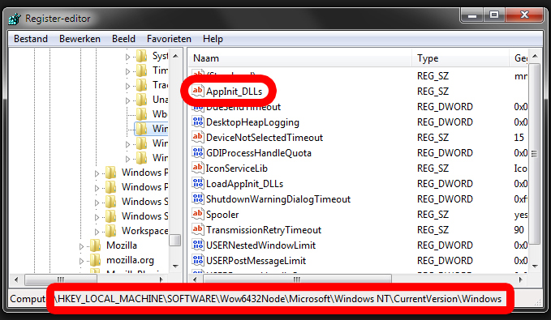Viewport: 551px width, 320px height.
Task: Select the AppInit_DLLs value name
Action: [x=234, y=92]
